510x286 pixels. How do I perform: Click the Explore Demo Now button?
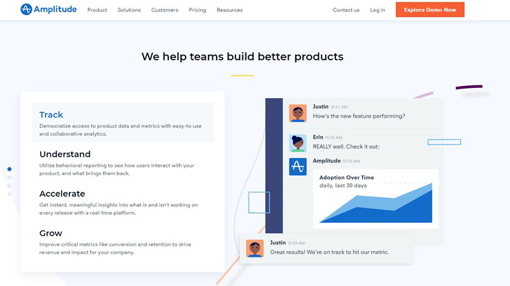pos(430,10)
